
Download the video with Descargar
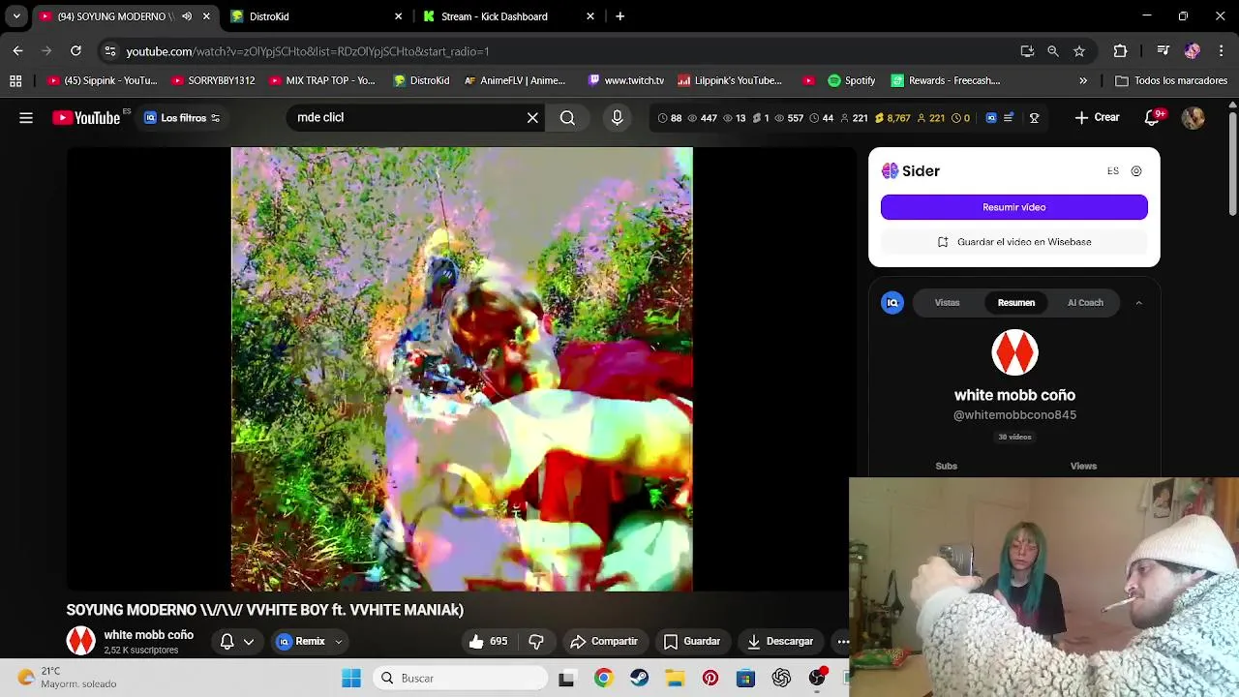779,642
